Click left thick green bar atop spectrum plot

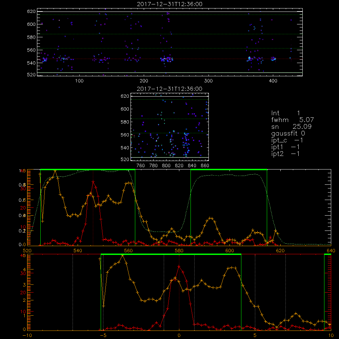[x=88, y=170]
